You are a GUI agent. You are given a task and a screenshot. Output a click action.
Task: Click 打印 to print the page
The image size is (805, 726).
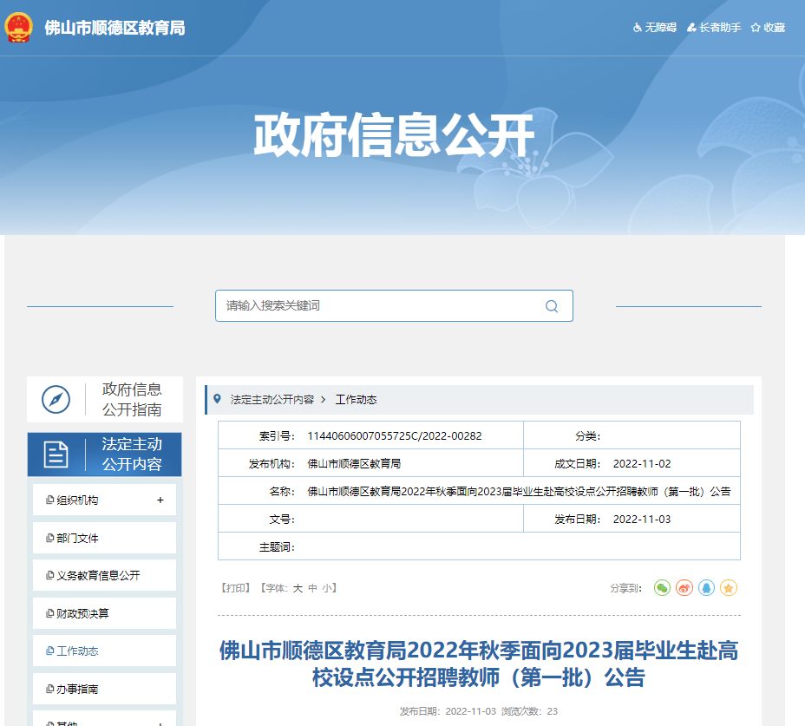click(236, 588)
